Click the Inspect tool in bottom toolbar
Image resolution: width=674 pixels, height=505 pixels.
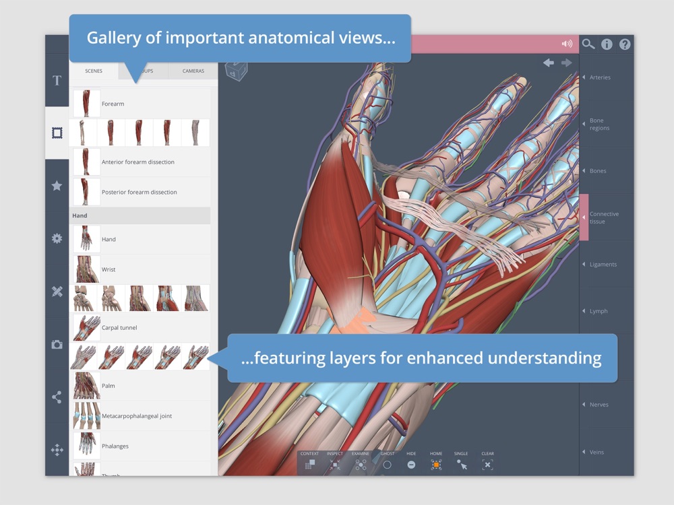tap(335, 461)
